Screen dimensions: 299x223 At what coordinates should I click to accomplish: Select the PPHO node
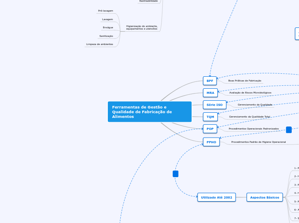[x=211, y=142]
